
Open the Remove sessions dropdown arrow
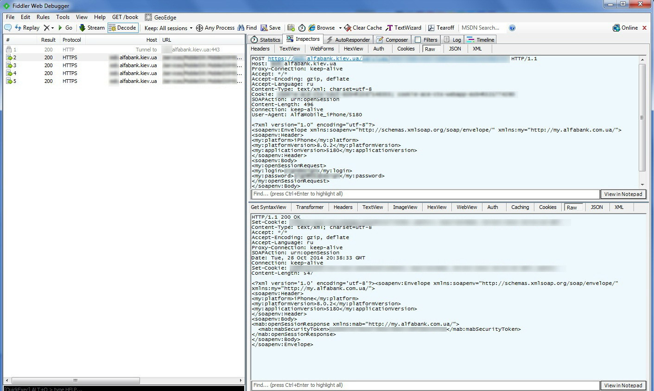point(52,28)
